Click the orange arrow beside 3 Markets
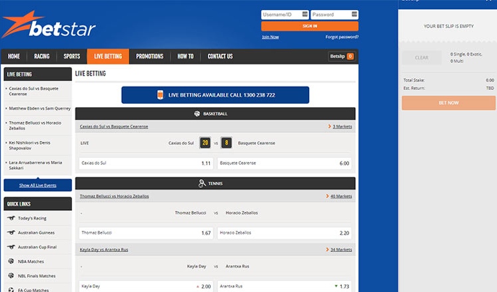The image size is (497, 292). pos(330,126)
